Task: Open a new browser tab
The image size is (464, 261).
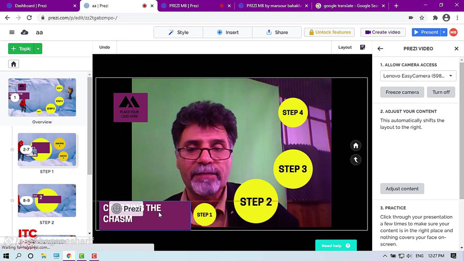Action: 396,6
